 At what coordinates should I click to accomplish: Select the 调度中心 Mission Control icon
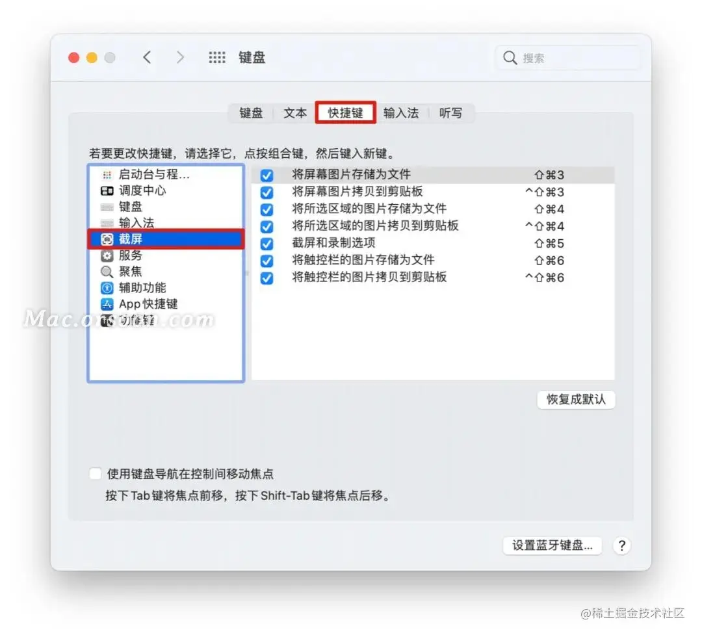point(107,191)
